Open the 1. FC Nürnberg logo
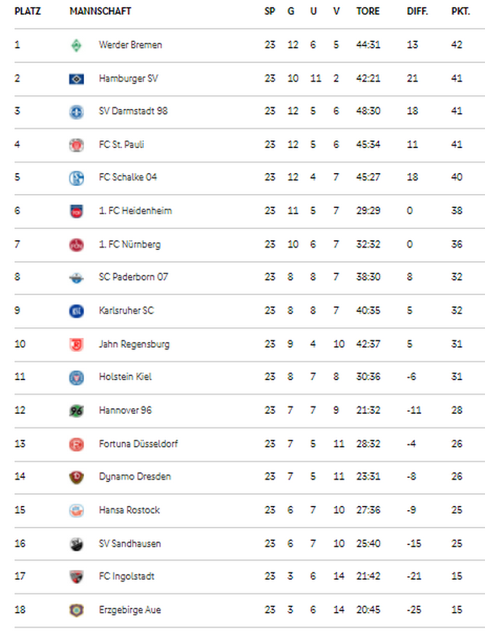Viewport: 485px width, 633px height. coord(76,245)
